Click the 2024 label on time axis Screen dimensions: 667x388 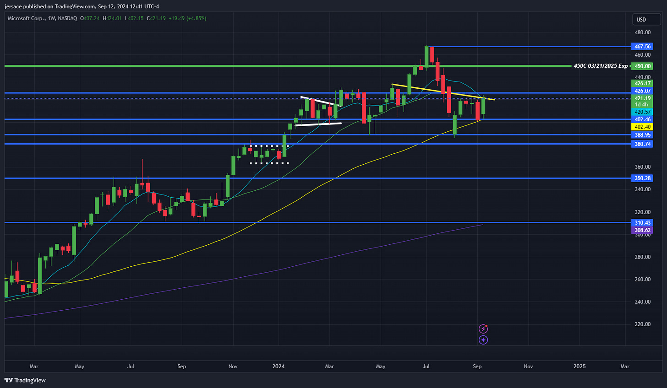tap(278, 366)
